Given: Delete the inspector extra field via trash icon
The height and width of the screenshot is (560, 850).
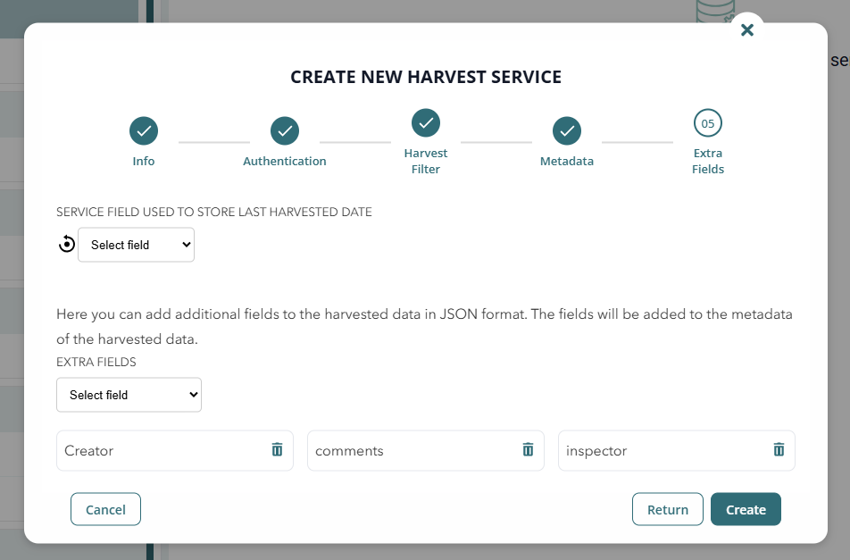Looking at the screenshot, I should point(779,450).
